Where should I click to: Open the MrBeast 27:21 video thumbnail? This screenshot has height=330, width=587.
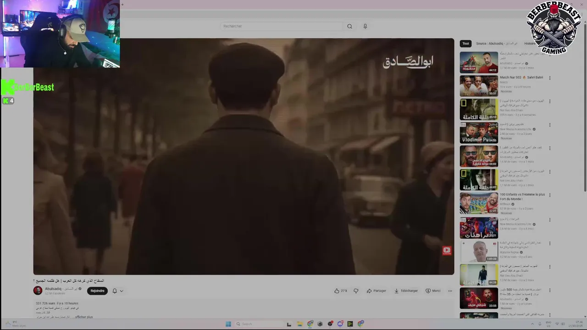tap(479, 203)
